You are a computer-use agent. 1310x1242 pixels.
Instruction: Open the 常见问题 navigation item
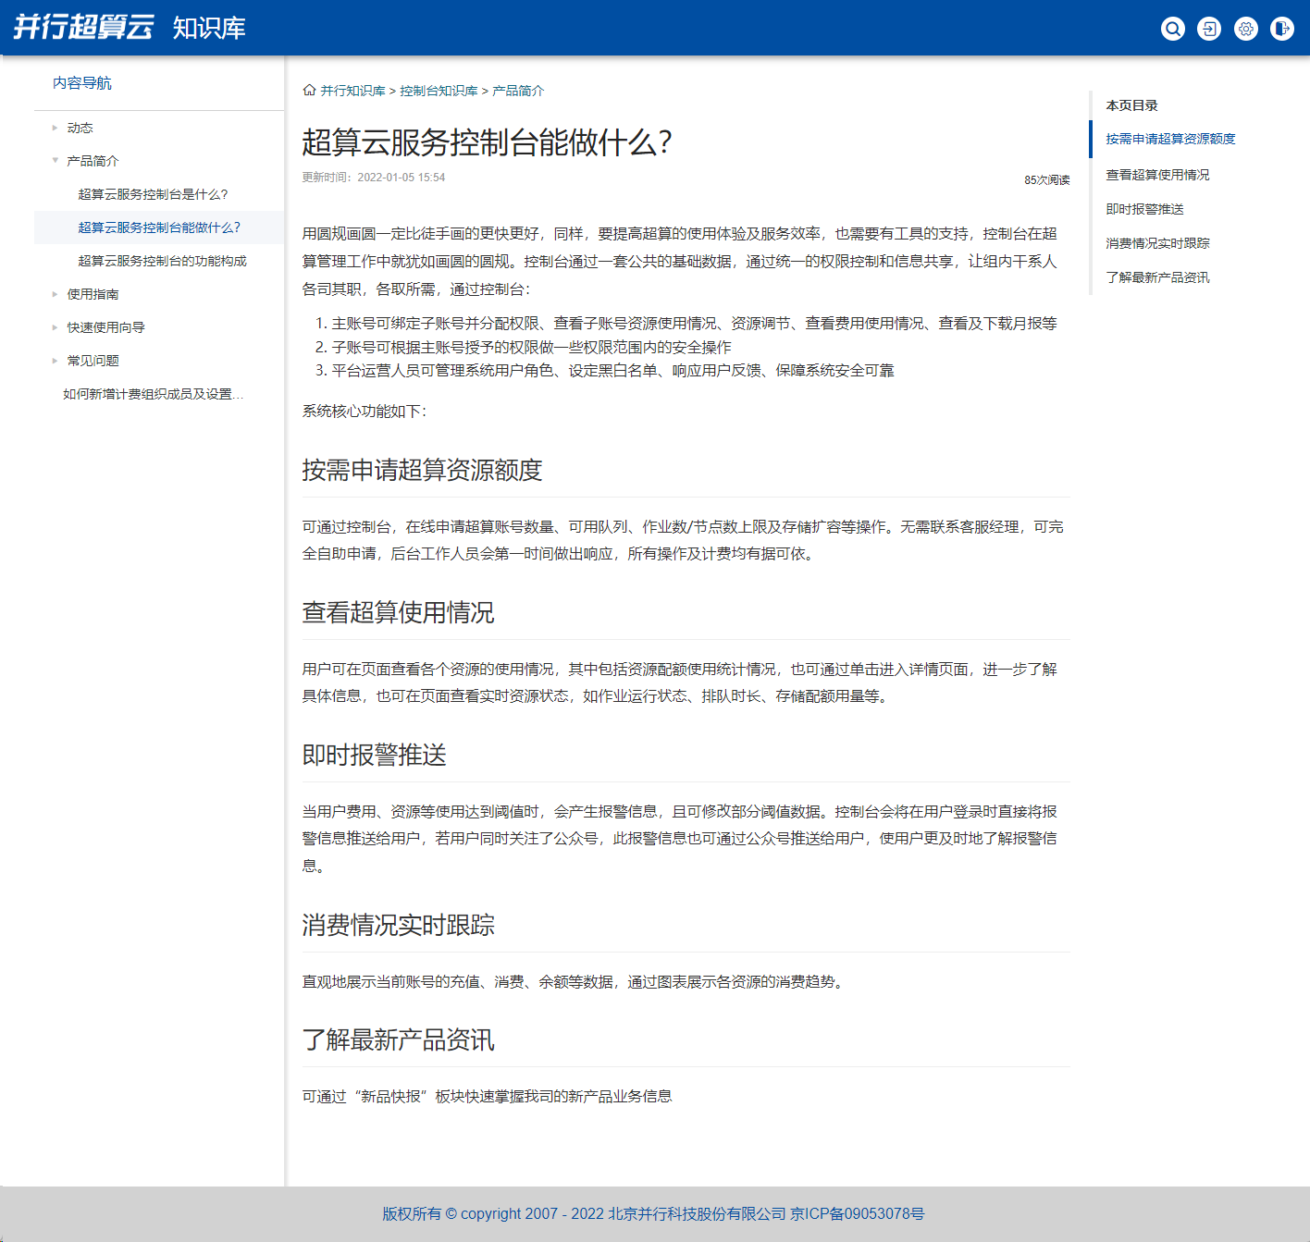(93, 361)
